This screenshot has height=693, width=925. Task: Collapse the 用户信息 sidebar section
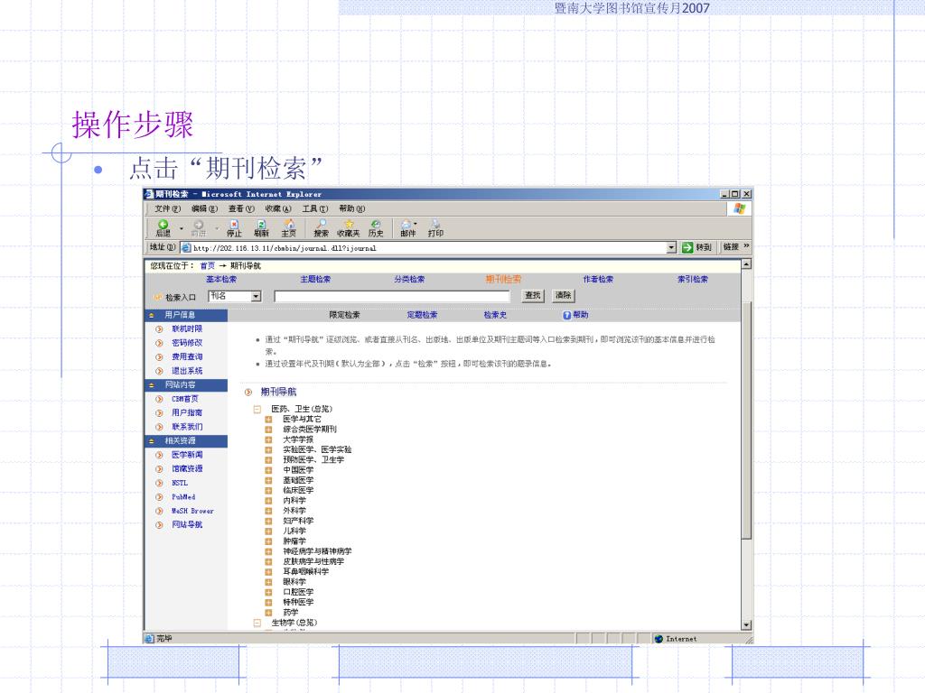point(152,315)
